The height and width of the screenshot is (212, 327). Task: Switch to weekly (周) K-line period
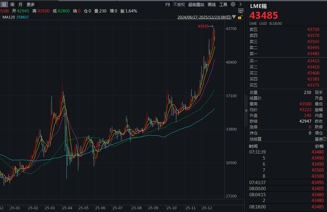pos(12,5)
